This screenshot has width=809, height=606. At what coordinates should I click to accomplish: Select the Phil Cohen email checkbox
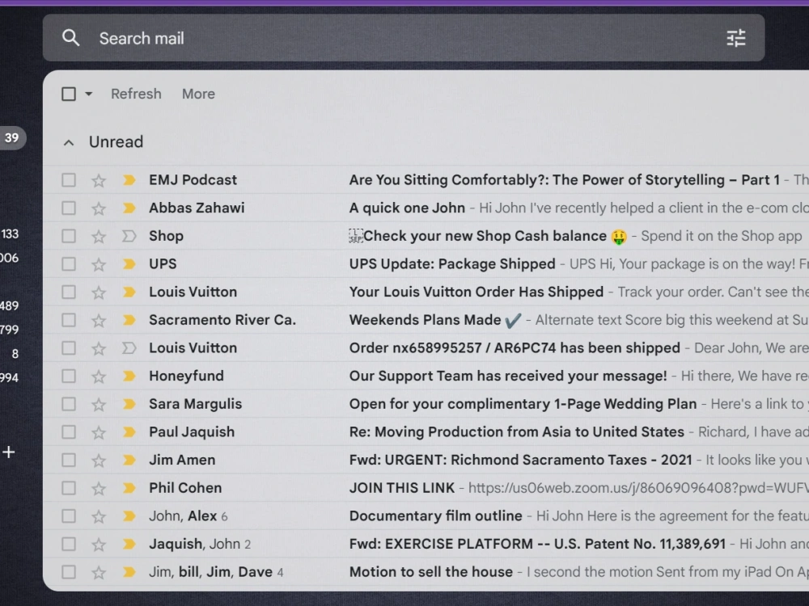(69, 488)
